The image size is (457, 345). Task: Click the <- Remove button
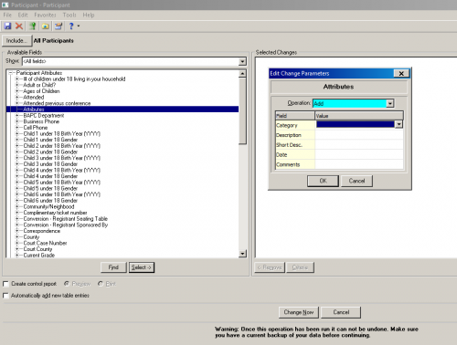tap(270, 267)
